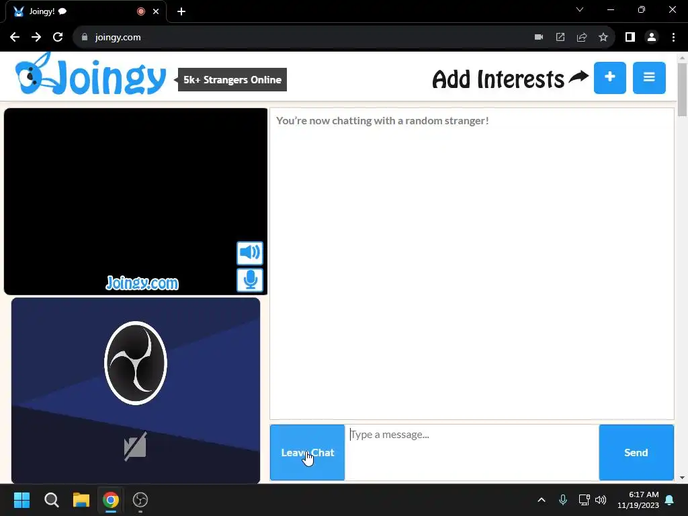Open File Explorer from taskbar
Screen dimensions: 688x516
tap(81, 500)
